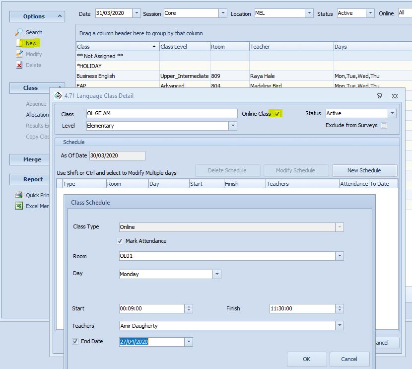Click the pin icon in Language Class Detail title bar
This screenshot has width=412, height=369.
pyautogui.click(x=380, y=96)
